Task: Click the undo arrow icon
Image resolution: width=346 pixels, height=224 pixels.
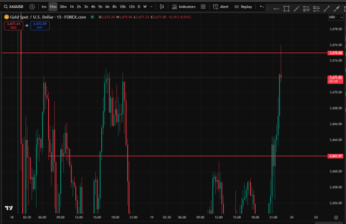Action: point(261,7)
